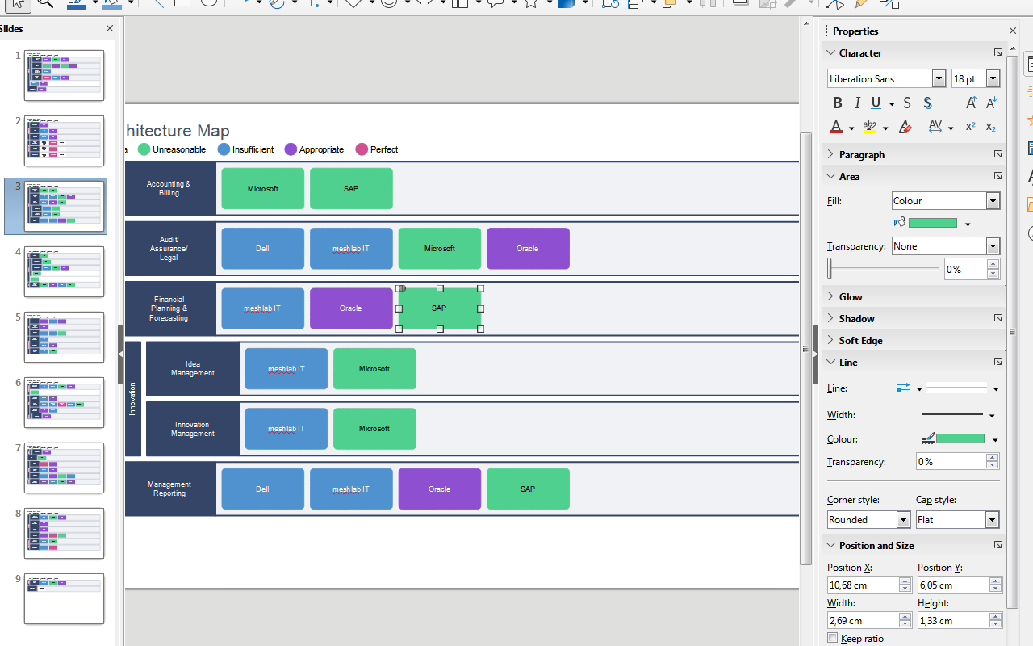Toggle Bold in the Character section
Screen dimensions: 1033x646
click(x=837, y=103)
